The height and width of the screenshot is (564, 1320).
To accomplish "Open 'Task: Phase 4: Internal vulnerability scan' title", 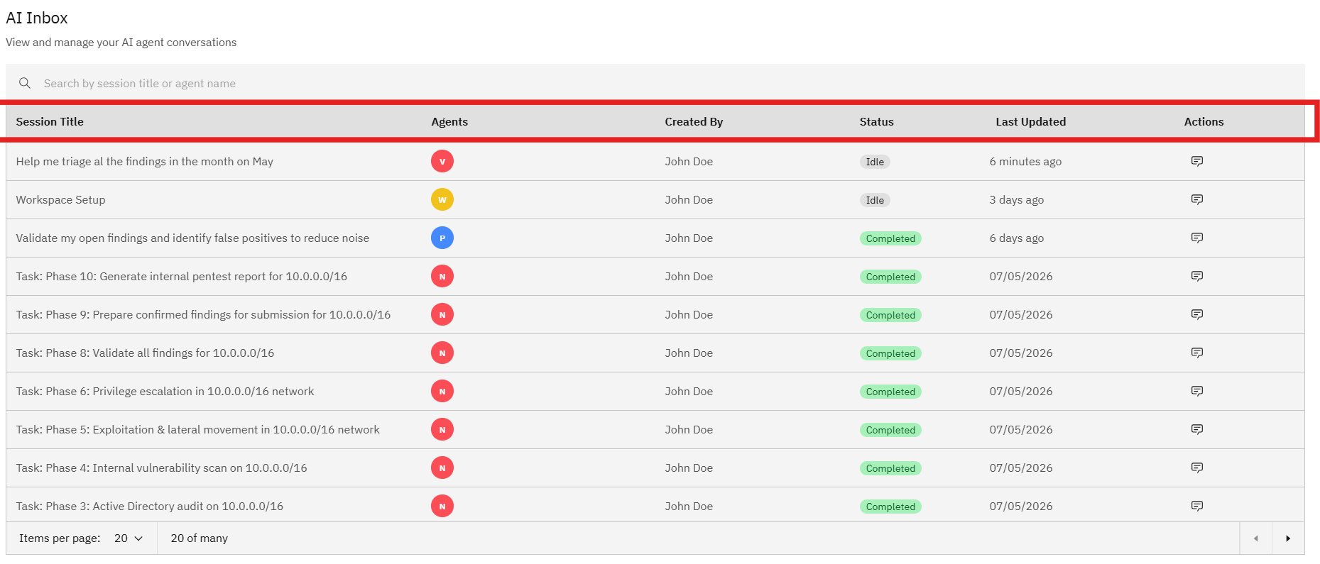I will coord(162,468).
